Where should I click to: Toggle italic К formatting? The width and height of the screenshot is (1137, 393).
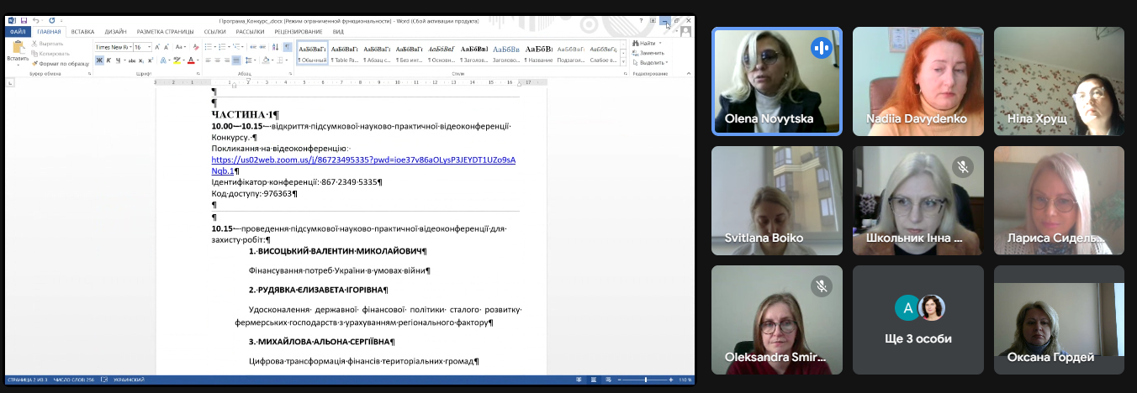109,60
